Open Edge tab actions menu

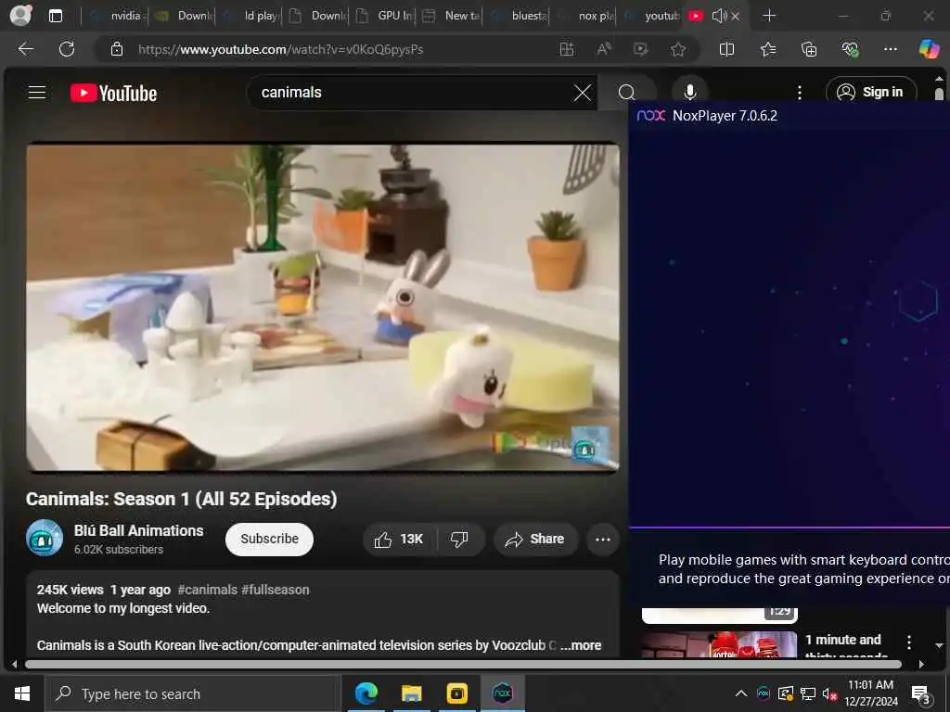pos(55,16)
